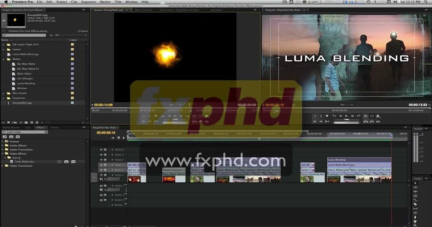Image resolution: width=432 pixels, height=227 pixels.
Task: Select the Slide tool
Action: tap(415, 213)
